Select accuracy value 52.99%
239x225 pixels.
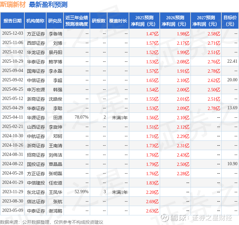pos(81,192)
